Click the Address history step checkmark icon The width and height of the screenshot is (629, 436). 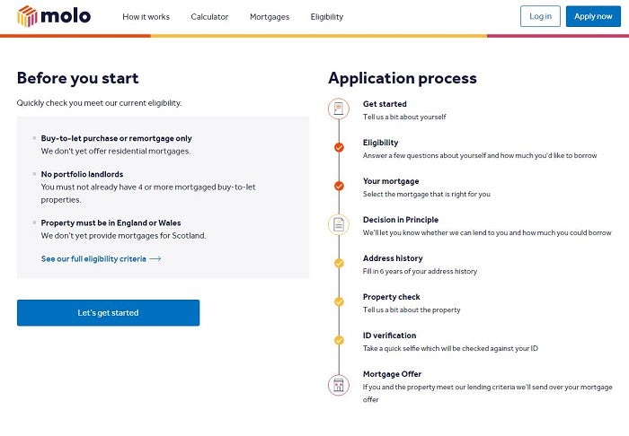[339, 263]
